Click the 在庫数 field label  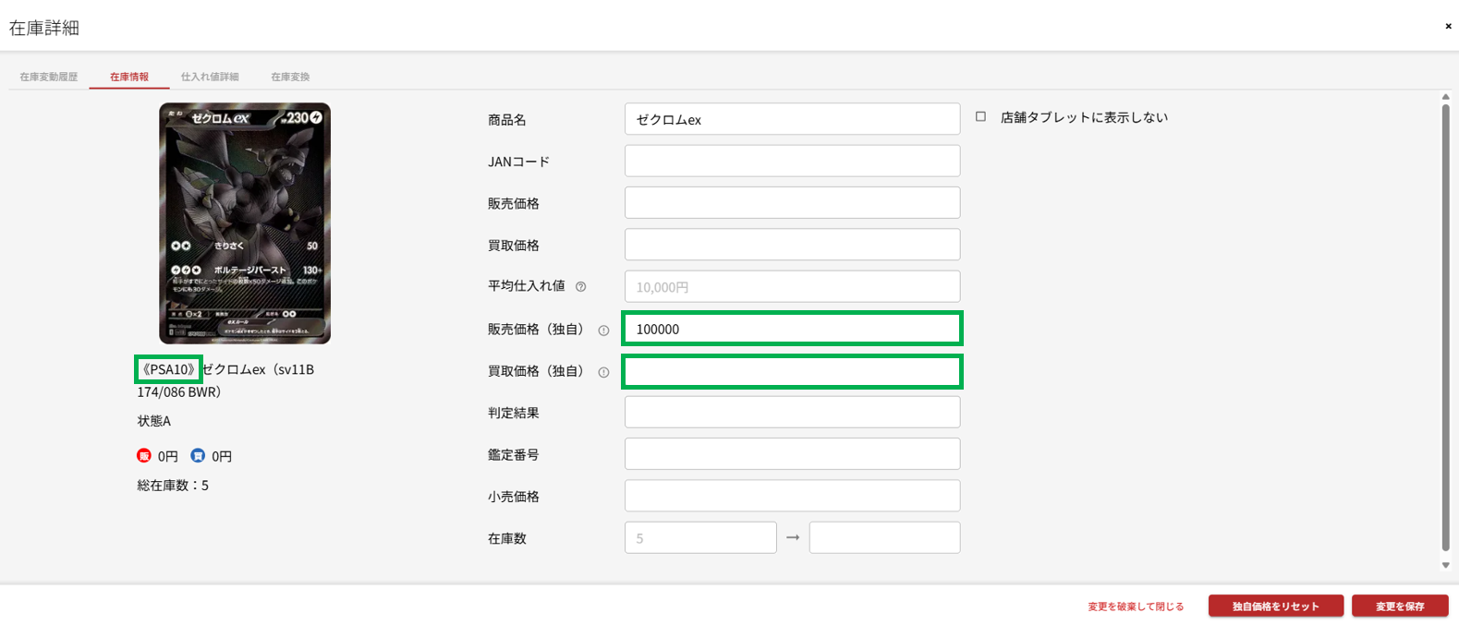pos(507,538)
